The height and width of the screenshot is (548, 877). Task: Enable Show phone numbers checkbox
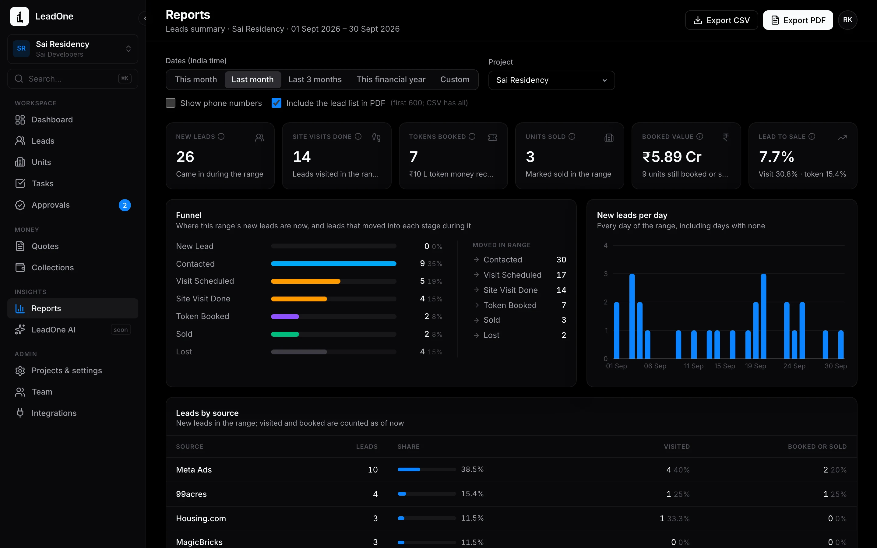point(170,103)
